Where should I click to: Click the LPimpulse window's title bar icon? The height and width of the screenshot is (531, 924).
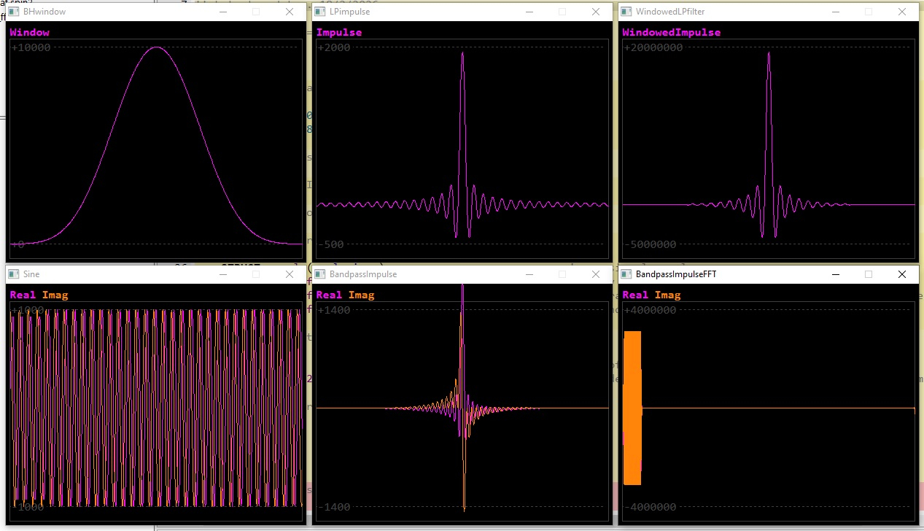coord(319,12)
